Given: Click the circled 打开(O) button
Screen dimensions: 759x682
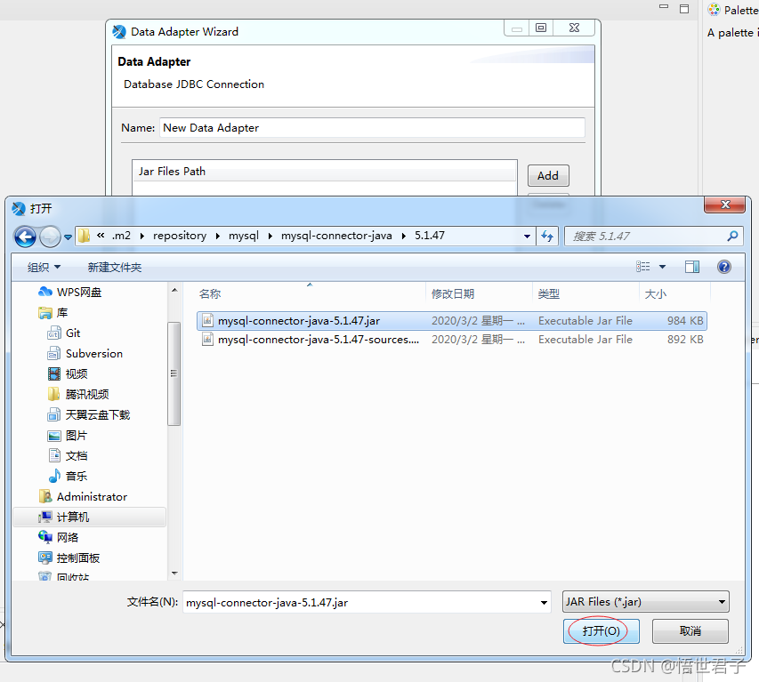Looking at the screenshot, I should tap(601, 630).
